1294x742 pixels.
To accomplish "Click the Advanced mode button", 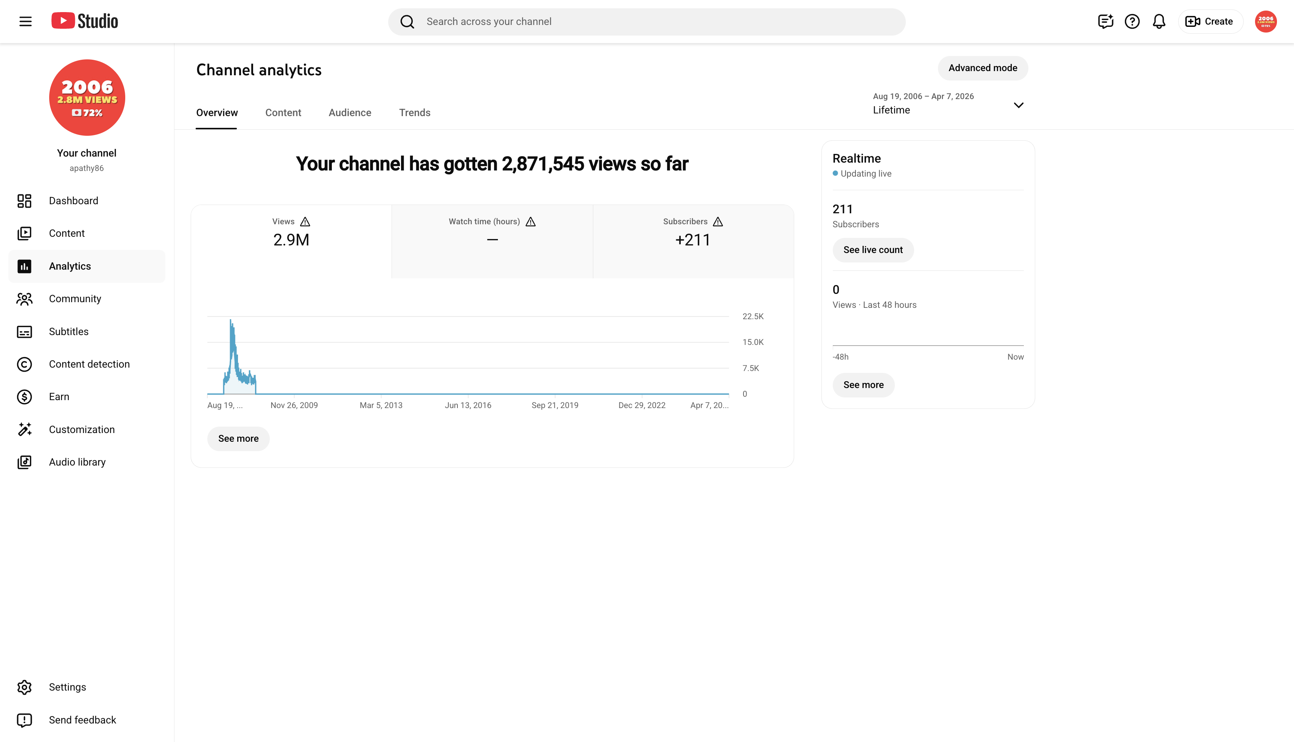I will [983, 68].
